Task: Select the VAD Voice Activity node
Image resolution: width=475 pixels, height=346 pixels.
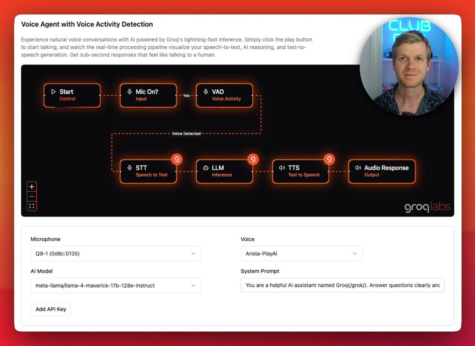Action: [225, 95]
